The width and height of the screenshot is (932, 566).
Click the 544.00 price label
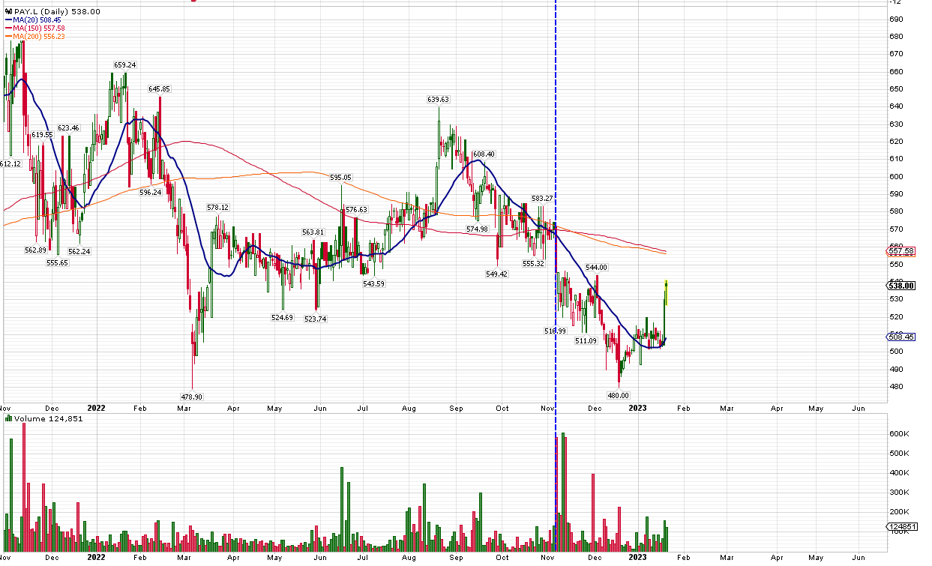pos(596,268)
